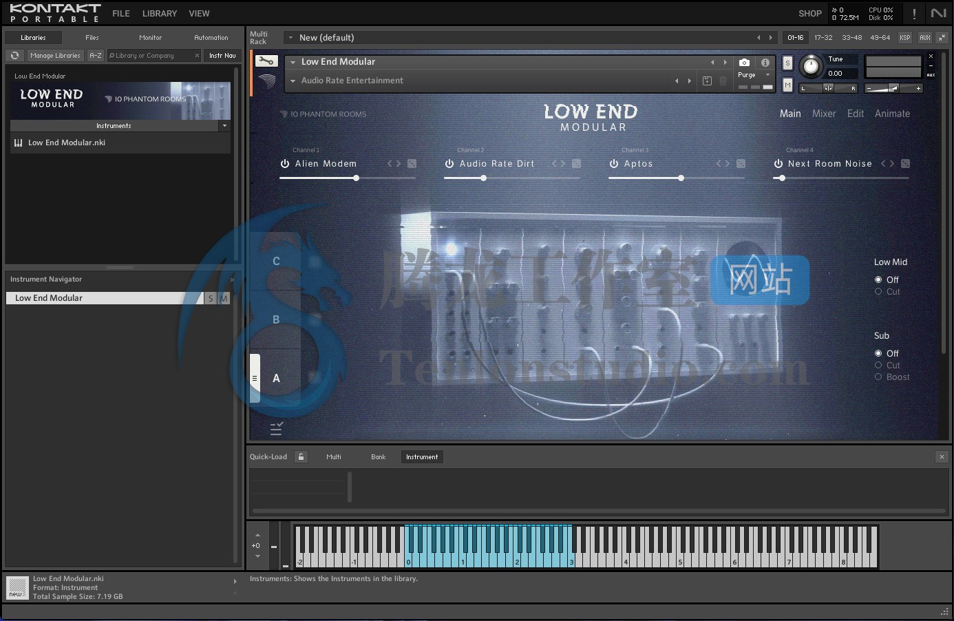This screenshot has width=954, height=621.
Task: Open Audio Rate Entertainment snapshot dropdown
Action: point(293,81)
